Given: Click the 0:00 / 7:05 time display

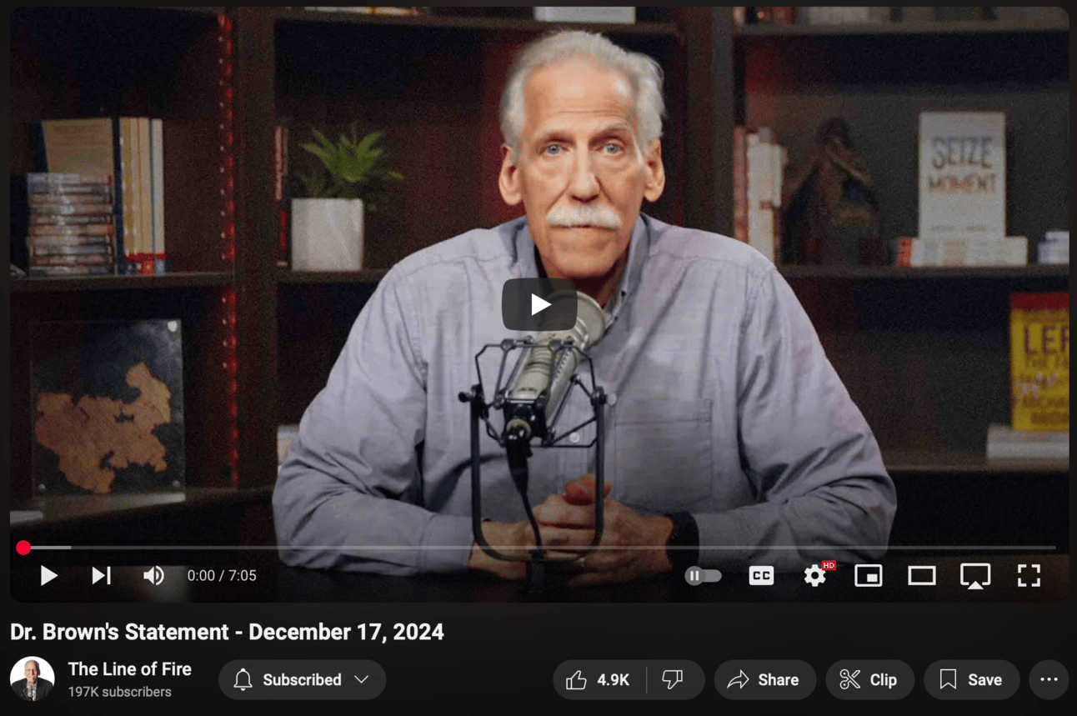Looking at the screenshot, I should 222,575.
